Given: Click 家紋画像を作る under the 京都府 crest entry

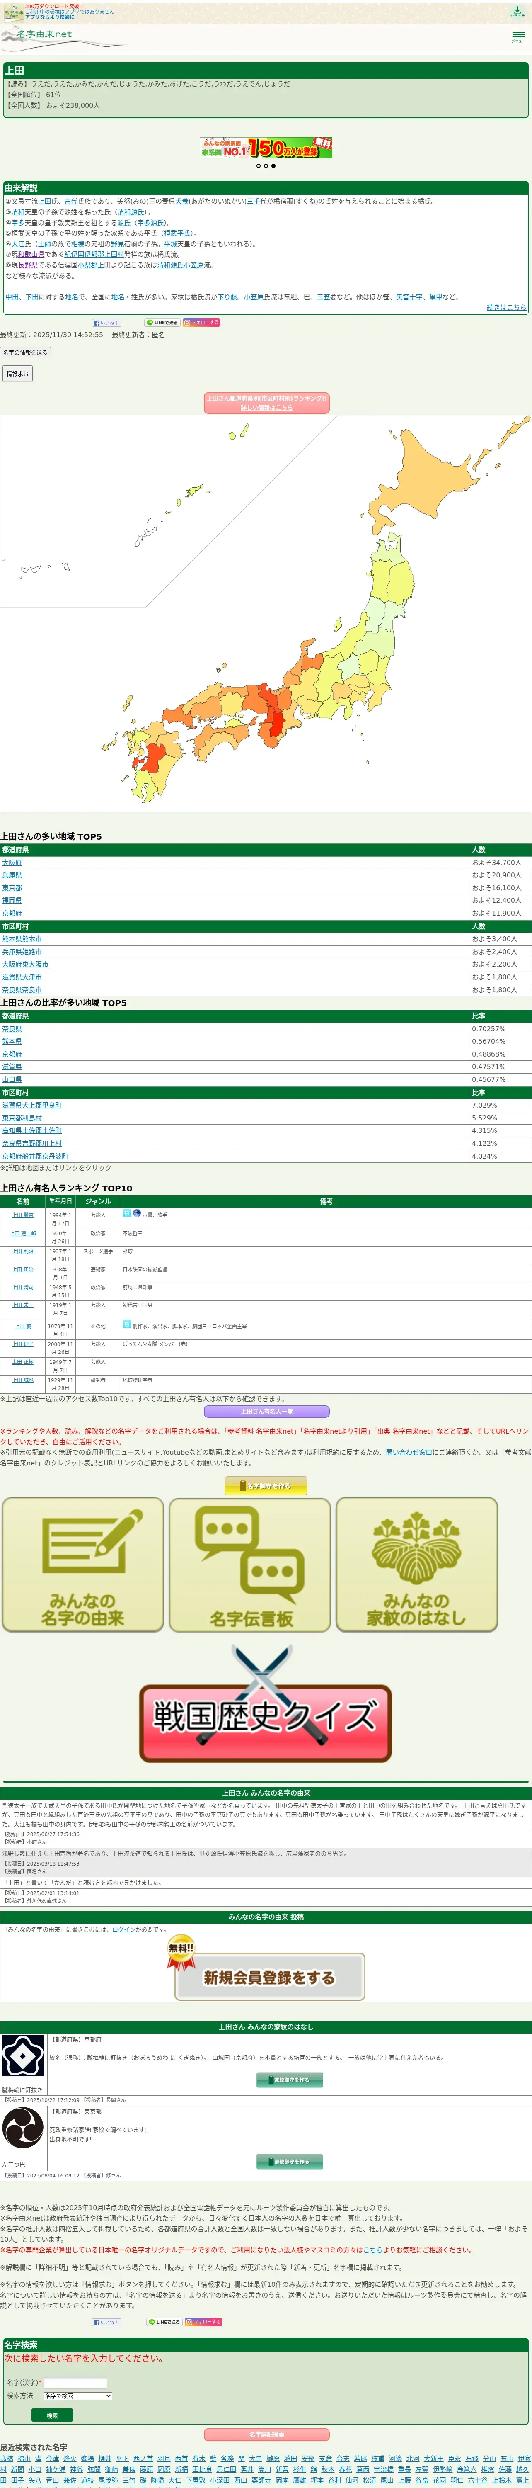Looking at the screenshot, I should coord(290,2080).
